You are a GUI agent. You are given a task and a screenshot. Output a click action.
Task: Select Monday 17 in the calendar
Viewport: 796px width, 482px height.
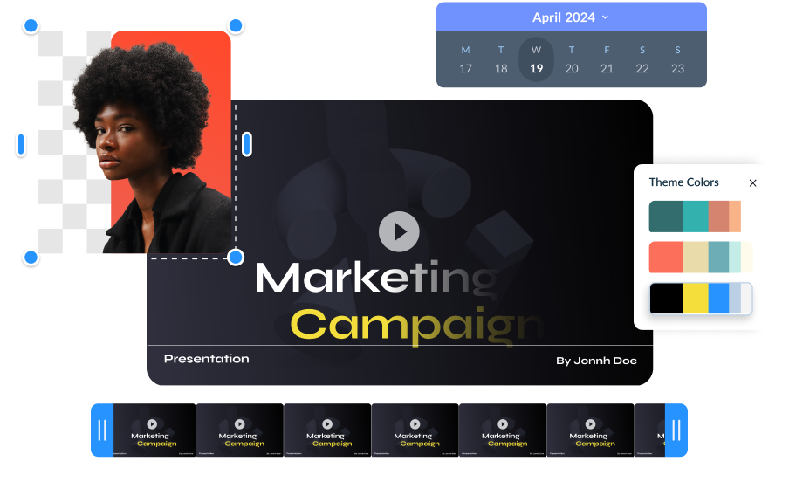pyautogui.click(x=465, y=60)
